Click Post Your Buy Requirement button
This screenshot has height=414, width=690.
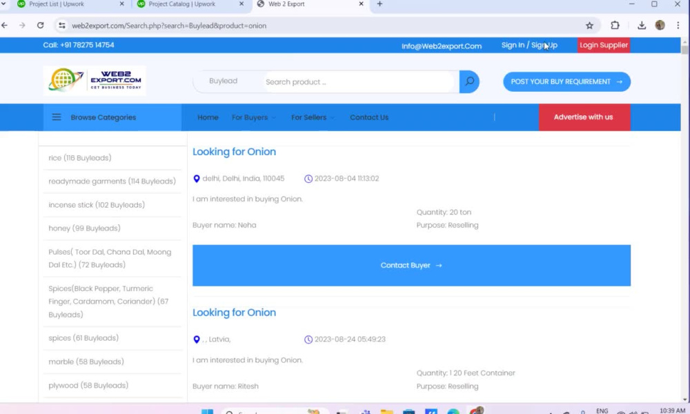[x=566, y=82]
